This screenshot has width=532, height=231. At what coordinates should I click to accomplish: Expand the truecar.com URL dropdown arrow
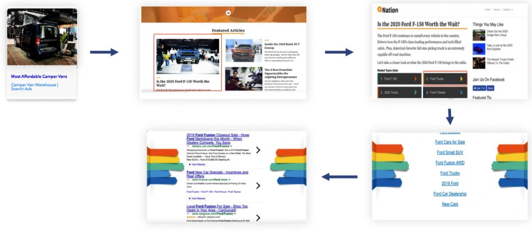[229, 179]
